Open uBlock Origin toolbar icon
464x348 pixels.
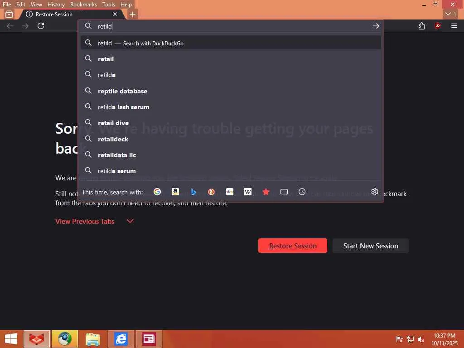coord(437,26)
